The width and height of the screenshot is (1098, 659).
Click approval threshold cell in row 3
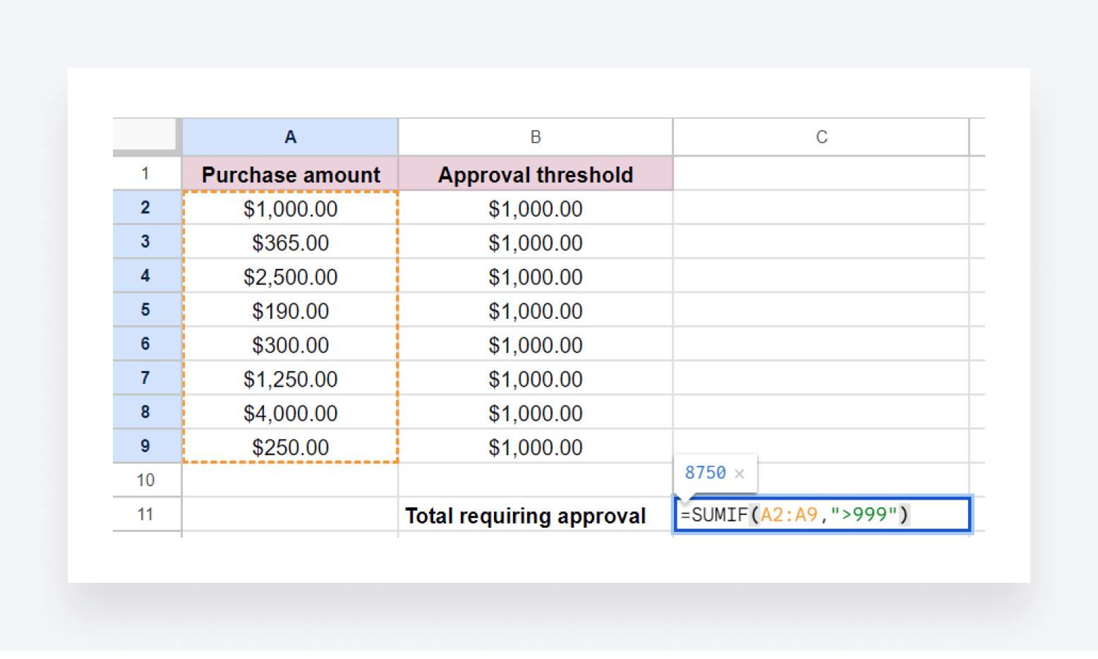536,242
